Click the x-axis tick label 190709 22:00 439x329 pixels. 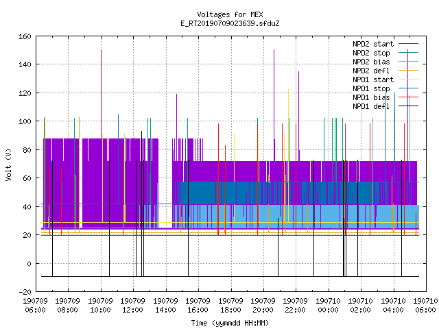pos(296,306)
